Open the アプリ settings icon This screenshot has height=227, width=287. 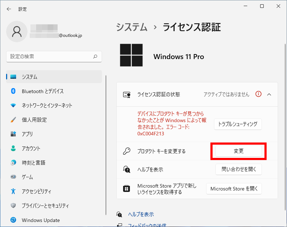[x=13, y=134]
